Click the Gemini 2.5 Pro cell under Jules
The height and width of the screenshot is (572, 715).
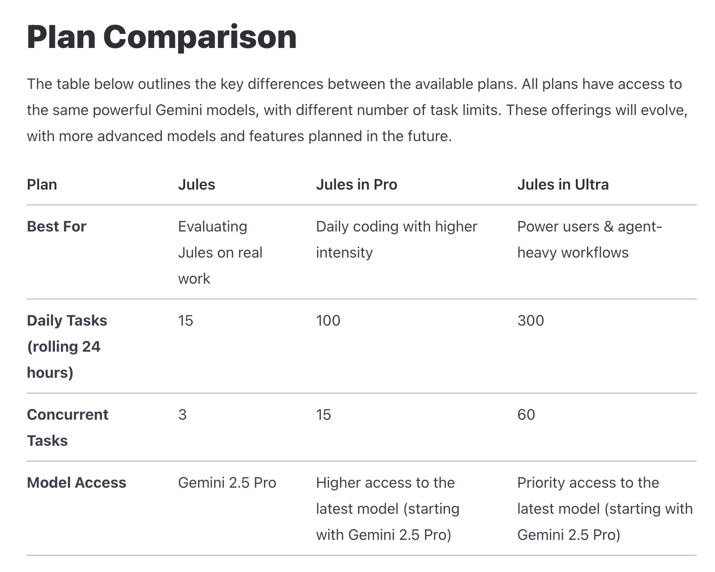coord(227,483)
